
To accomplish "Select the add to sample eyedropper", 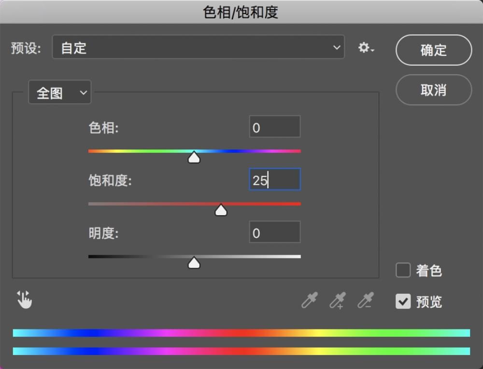I will click(x=337, y=300).
